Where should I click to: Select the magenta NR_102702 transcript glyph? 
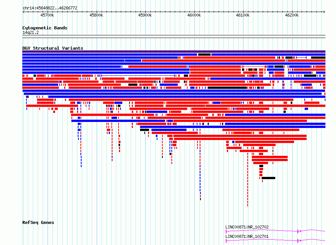click(276, 231)
